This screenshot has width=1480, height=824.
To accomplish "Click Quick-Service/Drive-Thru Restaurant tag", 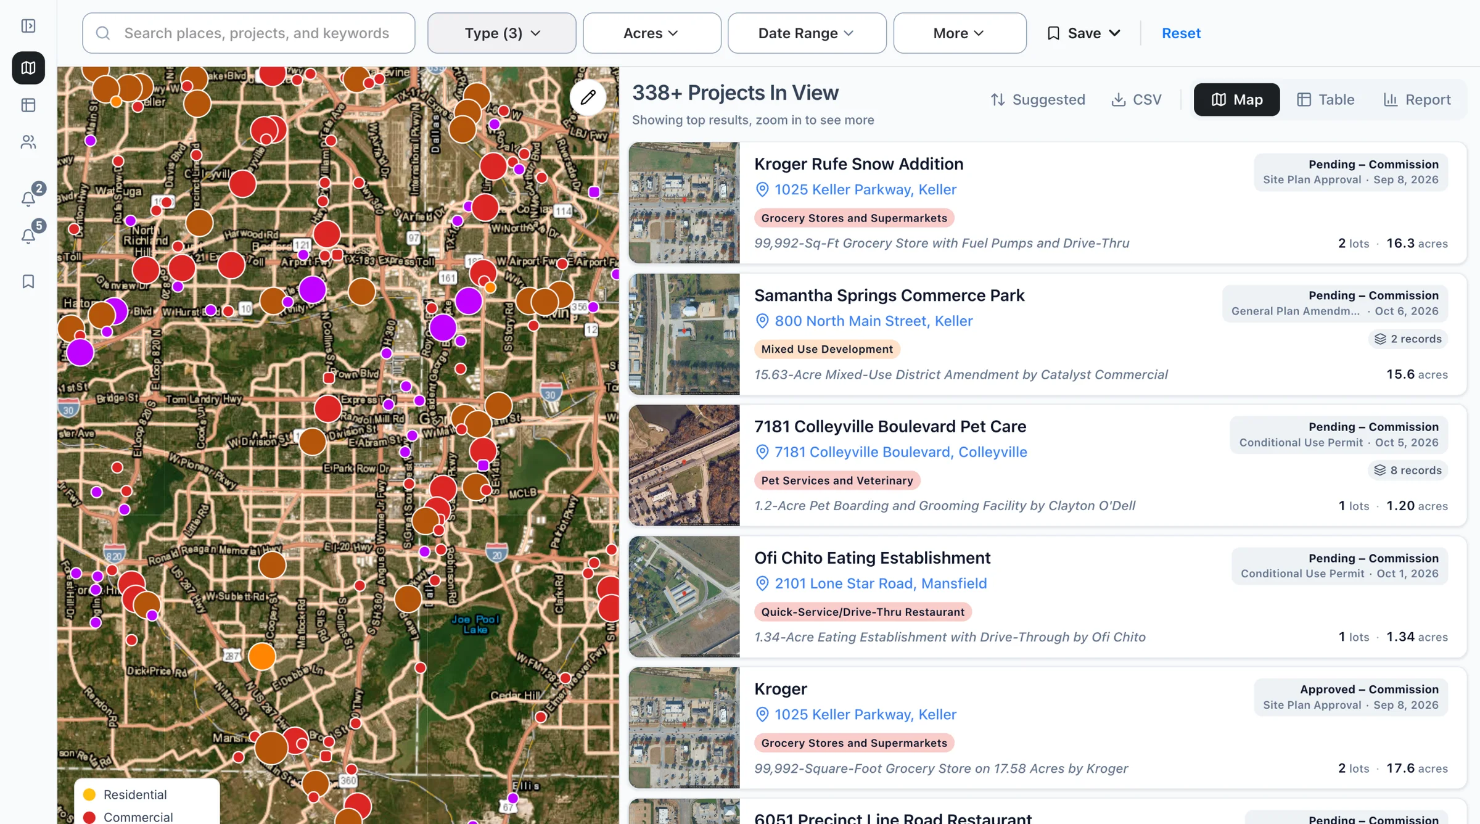I will point(863,612).
